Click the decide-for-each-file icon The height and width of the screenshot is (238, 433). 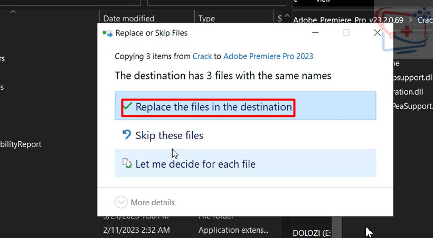tap(127, 163)
